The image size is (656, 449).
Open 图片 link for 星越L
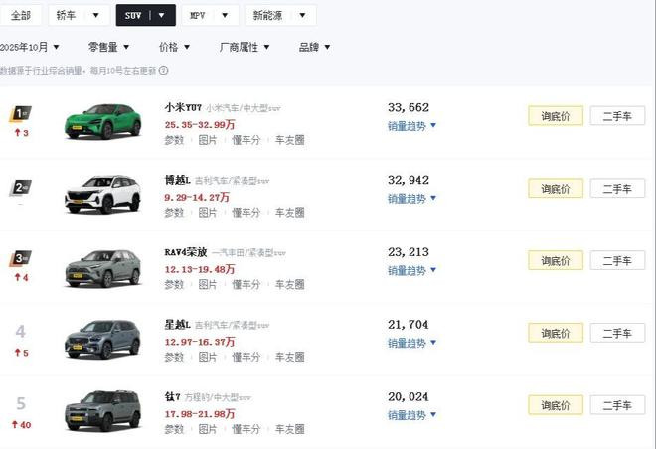207,357
